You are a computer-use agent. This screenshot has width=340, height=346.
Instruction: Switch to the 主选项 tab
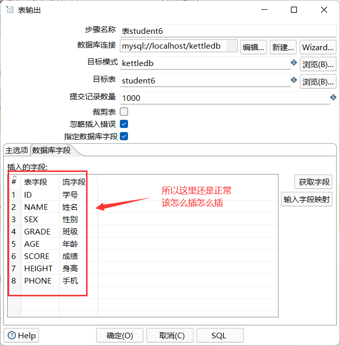coord(17,150)
